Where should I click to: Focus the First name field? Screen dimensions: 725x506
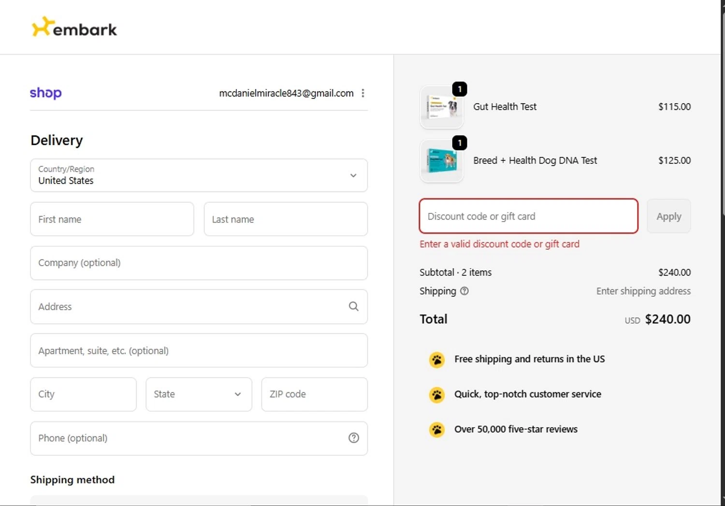[x=112, y=219]
